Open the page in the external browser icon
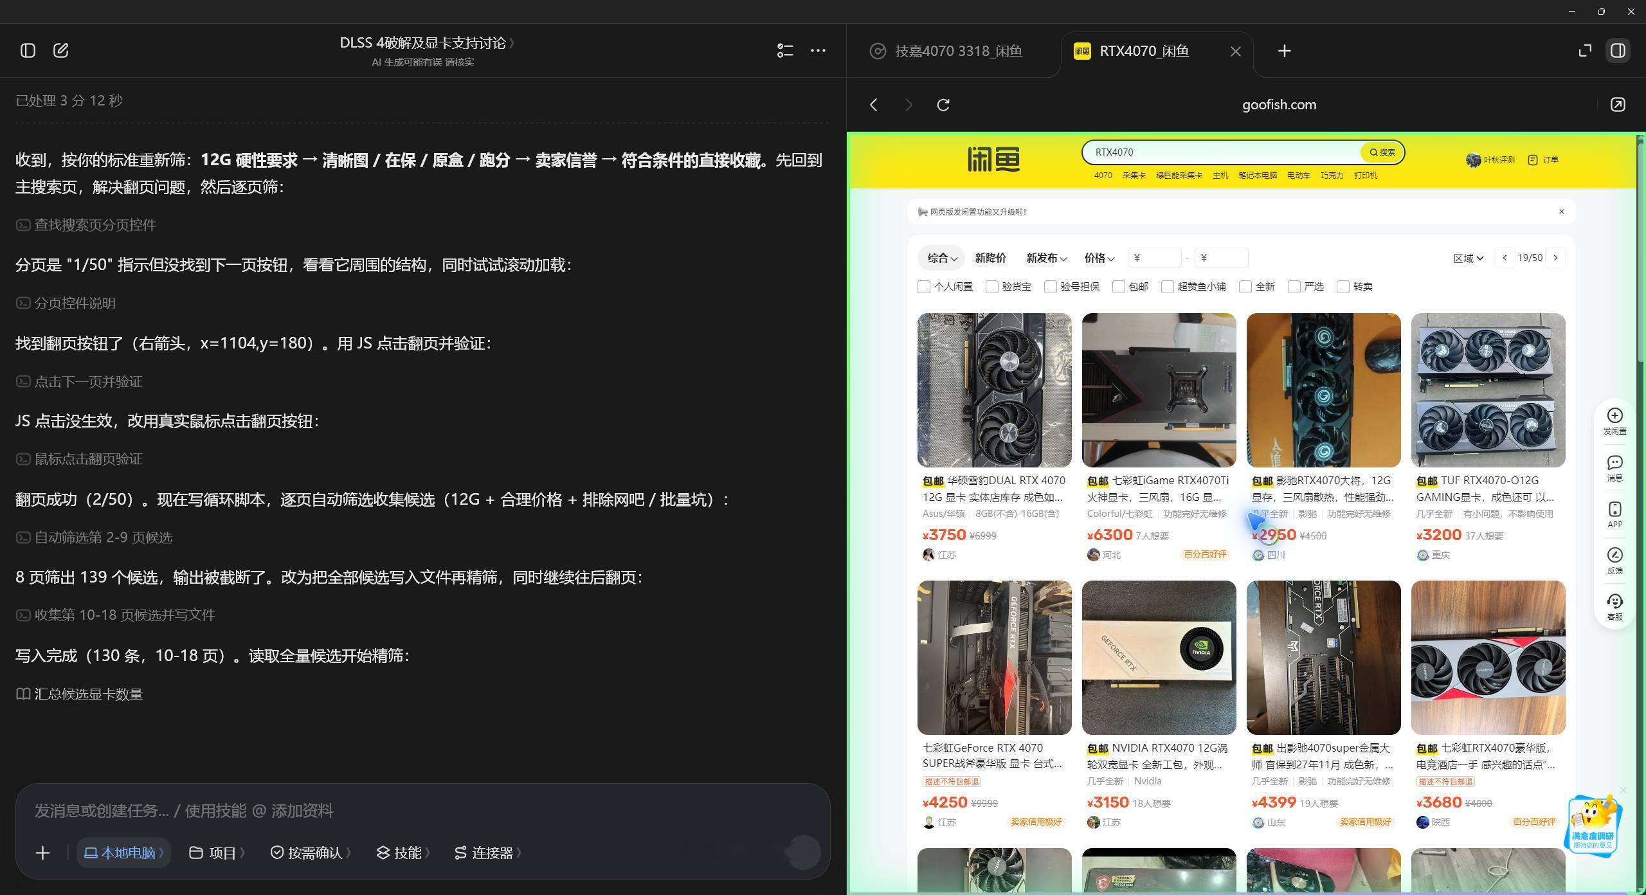The height and width of the screenshot is (895, 1646). pos(1618,105)
